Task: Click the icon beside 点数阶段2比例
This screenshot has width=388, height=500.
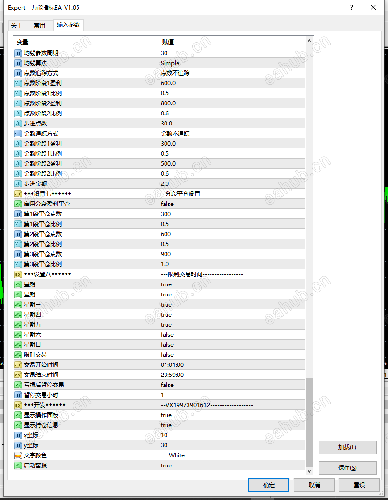Action: (18, 114)
